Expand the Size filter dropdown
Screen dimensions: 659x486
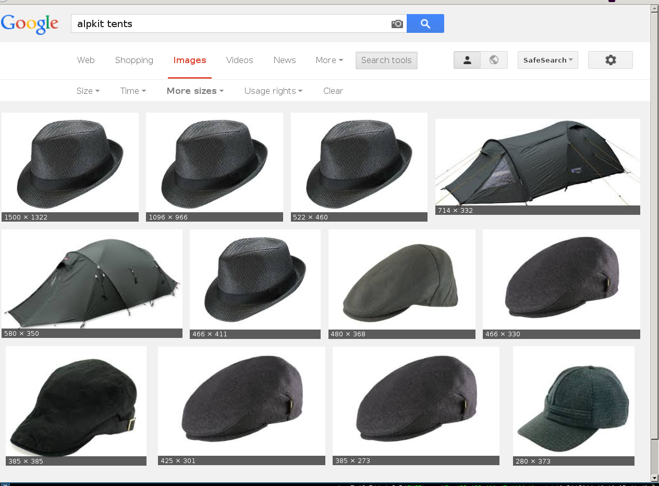tap(88, 91)
